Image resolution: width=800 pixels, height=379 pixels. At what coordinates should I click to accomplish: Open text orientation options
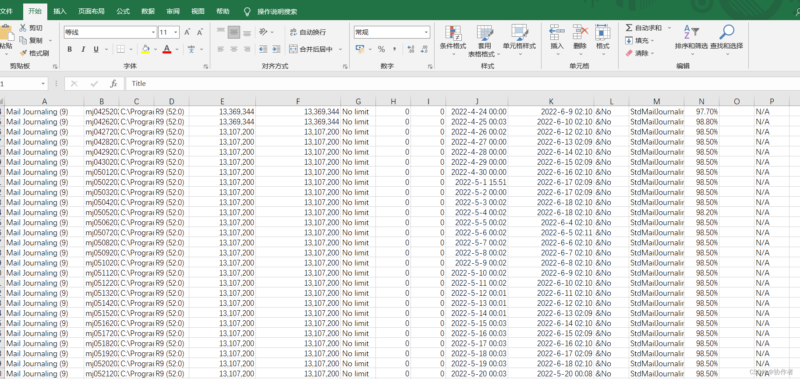click(x=266, y=32)
